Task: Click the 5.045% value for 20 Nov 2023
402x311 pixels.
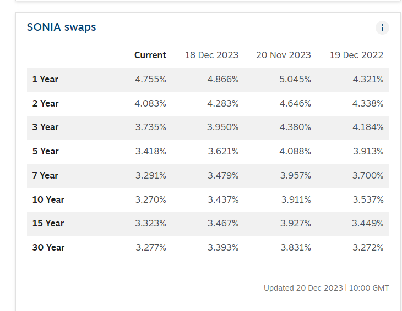Action: (x=295, y=79)
